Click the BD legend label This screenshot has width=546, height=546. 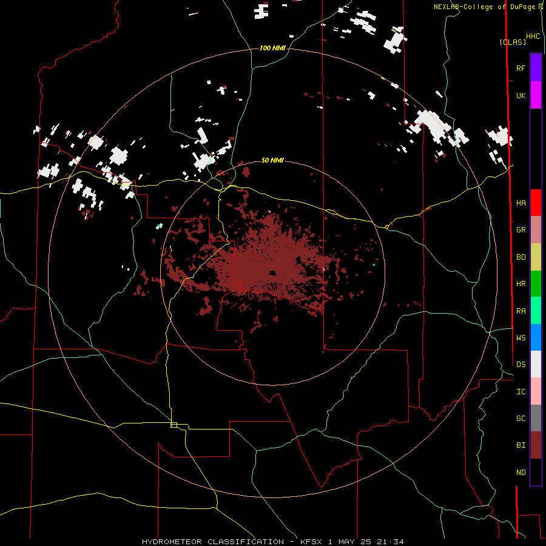[x=521, y=257]
